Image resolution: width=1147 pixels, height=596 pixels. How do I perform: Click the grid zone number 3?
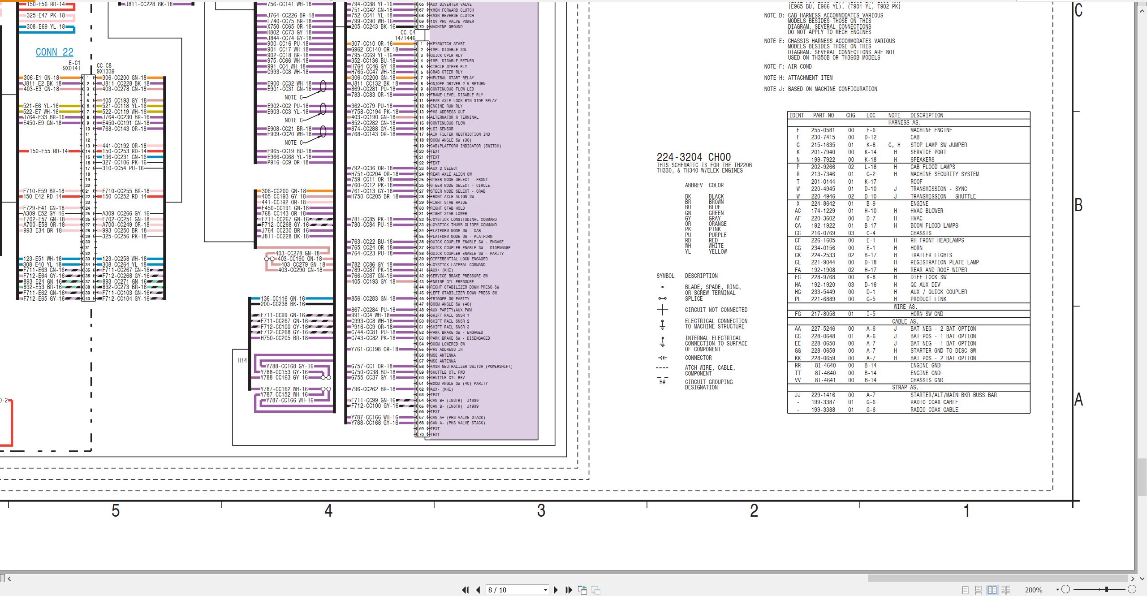coord(541,510)
